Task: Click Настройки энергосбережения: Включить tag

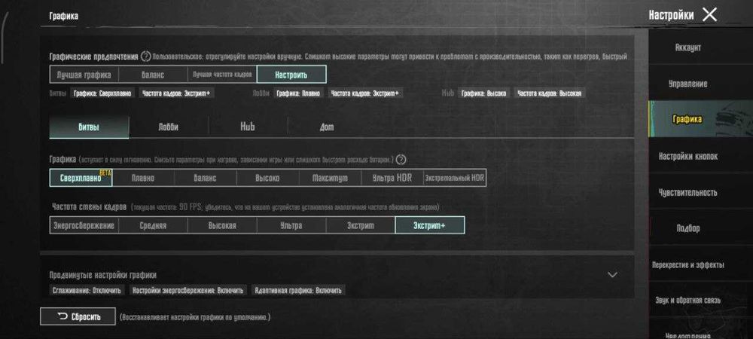Action: [x=188, y=291]
